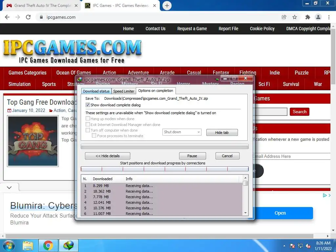
Task: Reload the ipcgames.com page
Action: 28,17
